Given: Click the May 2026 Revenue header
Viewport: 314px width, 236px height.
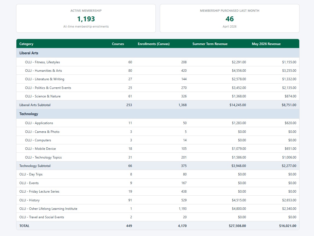Looking at the screenshot, I should 266,44.
